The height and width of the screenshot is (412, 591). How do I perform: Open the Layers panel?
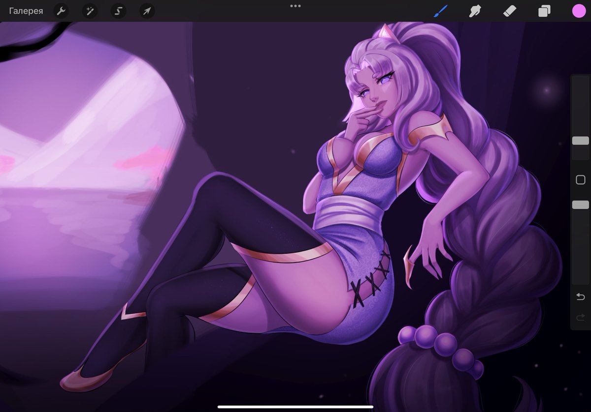tap(544, 11)
